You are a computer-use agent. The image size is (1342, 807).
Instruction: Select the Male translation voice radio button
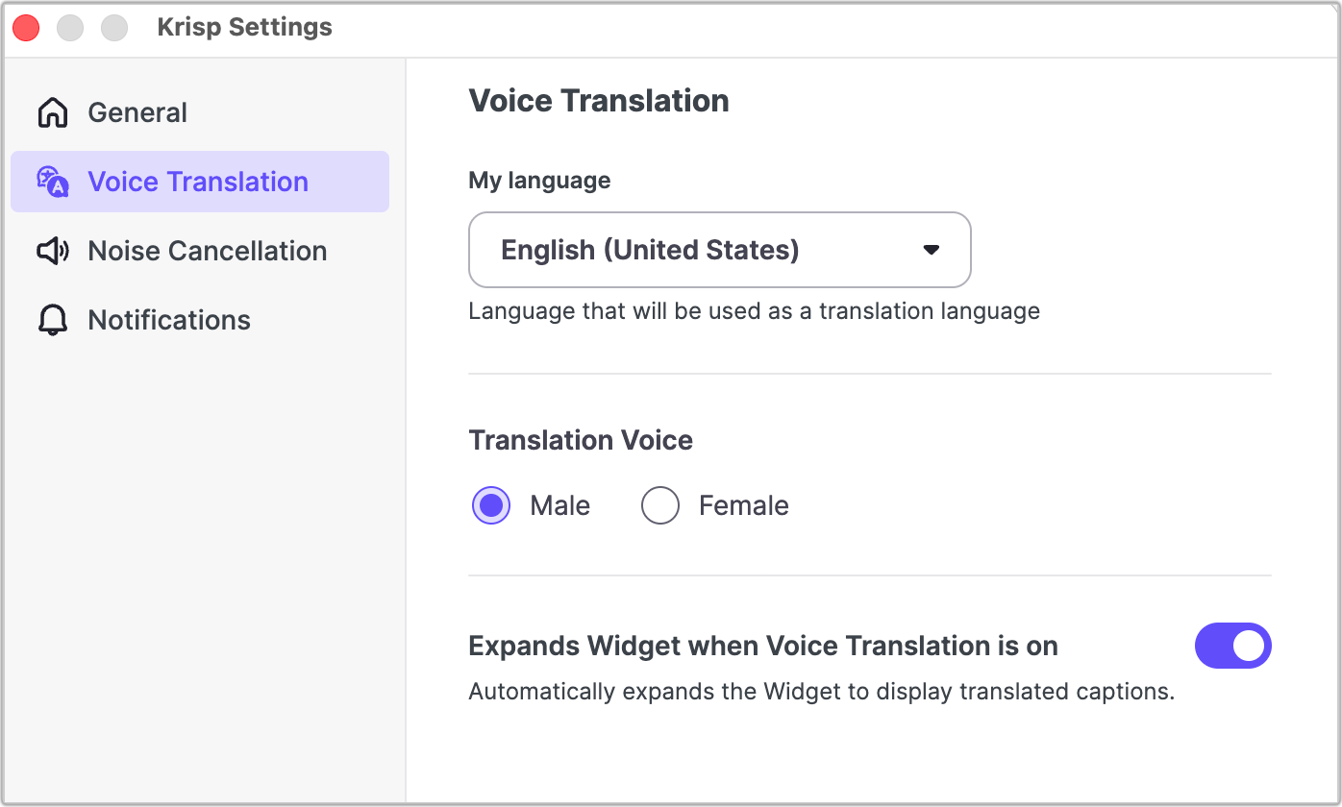[x=491, y=505]
